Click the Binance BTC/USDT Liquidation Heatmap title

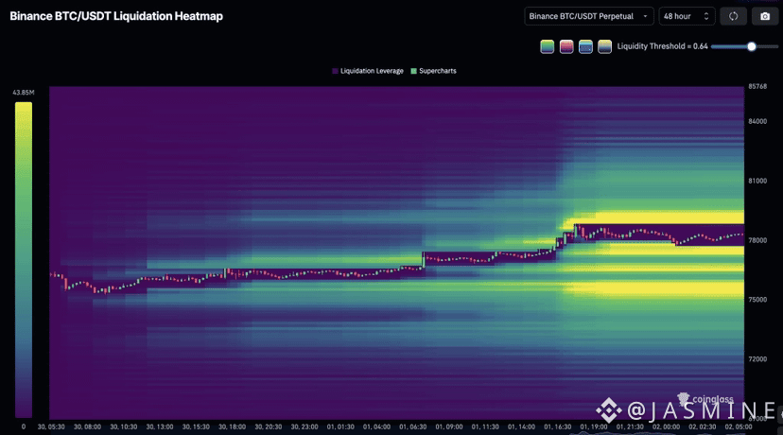[x=116, y=16]
